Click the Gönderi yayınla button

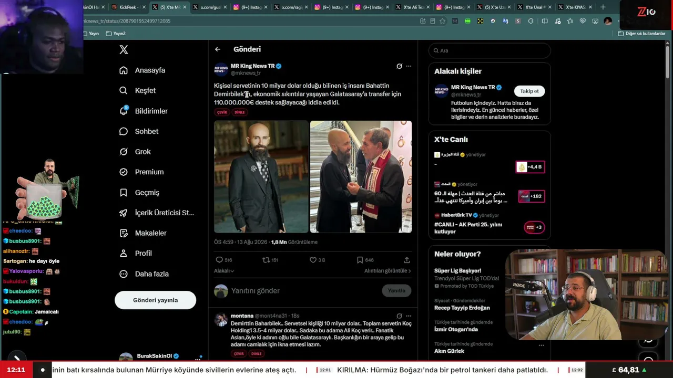pos(155,300)
